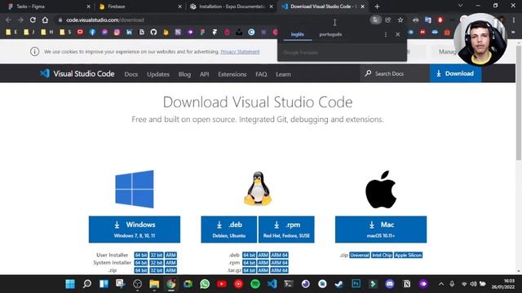Select the inglês tab in translate popup
Image resolution: width=522 pixels, height=293 pixels.
click(298, 34)
